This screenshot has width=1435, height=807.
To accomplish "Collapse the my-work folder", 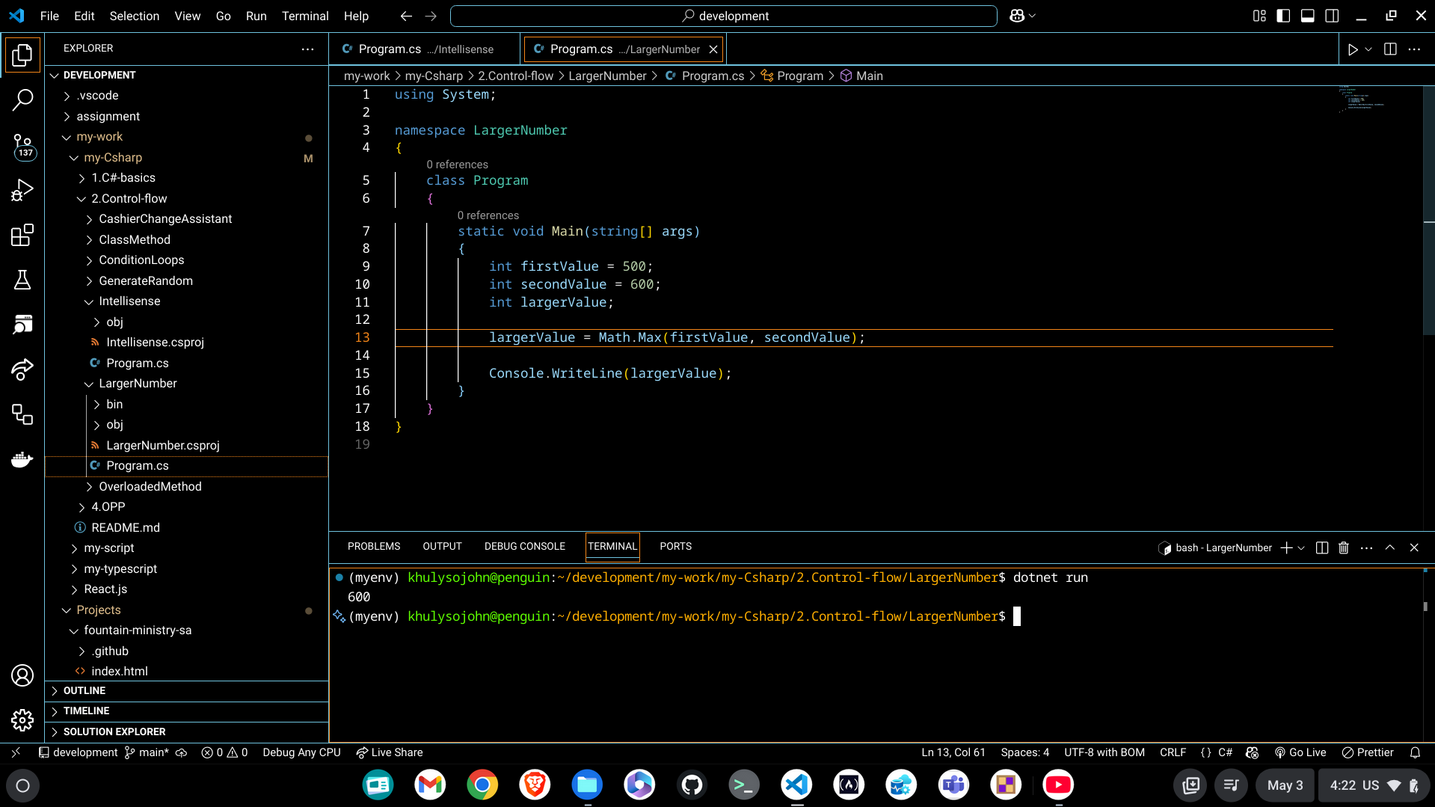I will coord(187,137).
